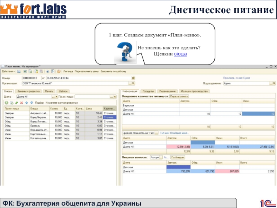The width and height of the screenshot is (277, 208).
Task: Open the Печать tab
Action: click(x=49, y=91)
